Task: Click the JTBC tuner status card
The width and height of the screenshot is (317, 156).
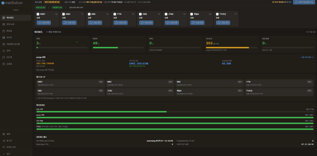Action: (140, 92)
